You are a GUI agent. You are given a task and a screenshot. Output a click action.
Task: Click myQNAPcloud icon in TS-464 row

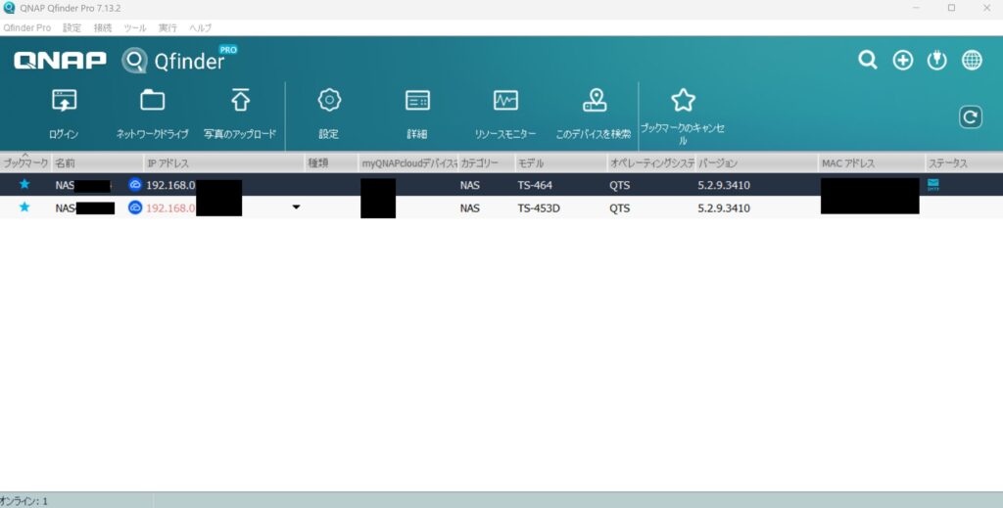[135, 185]
